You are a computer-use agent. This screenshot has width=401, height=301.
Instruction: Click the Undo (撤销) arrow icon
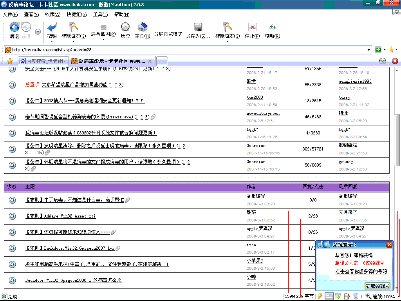(x=52, y=27)
